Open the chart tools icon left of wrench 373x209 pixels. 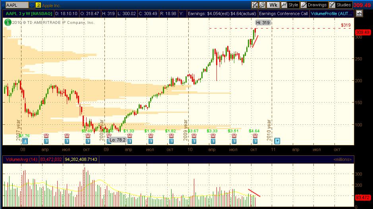(255, 5)
